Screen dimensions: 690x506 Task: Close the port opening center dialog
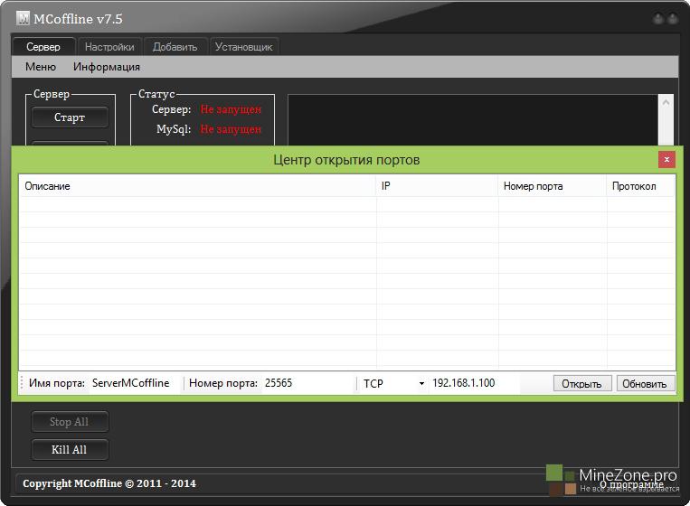click(x=666, y=159)
